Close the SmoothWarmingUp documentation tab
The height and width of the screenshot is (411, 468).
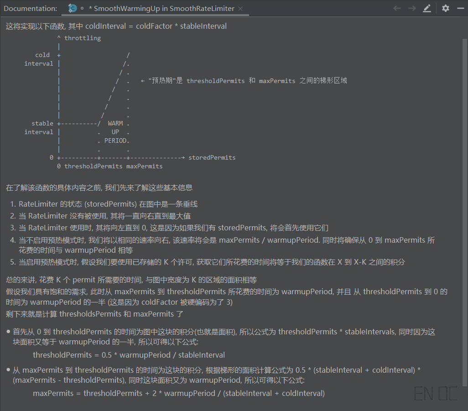point(240,9)
